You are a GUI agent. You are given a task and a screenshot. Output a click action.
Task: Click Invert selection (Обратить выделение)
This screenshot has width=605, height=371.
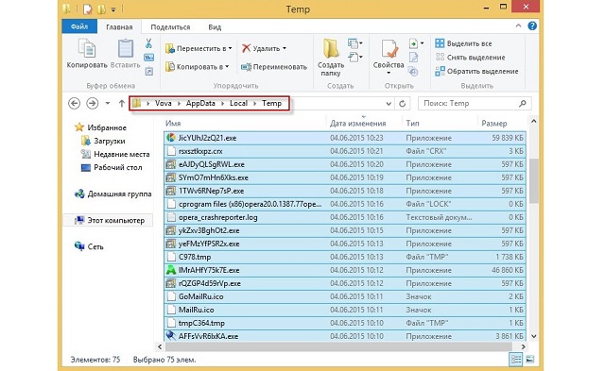pos(476,71)
